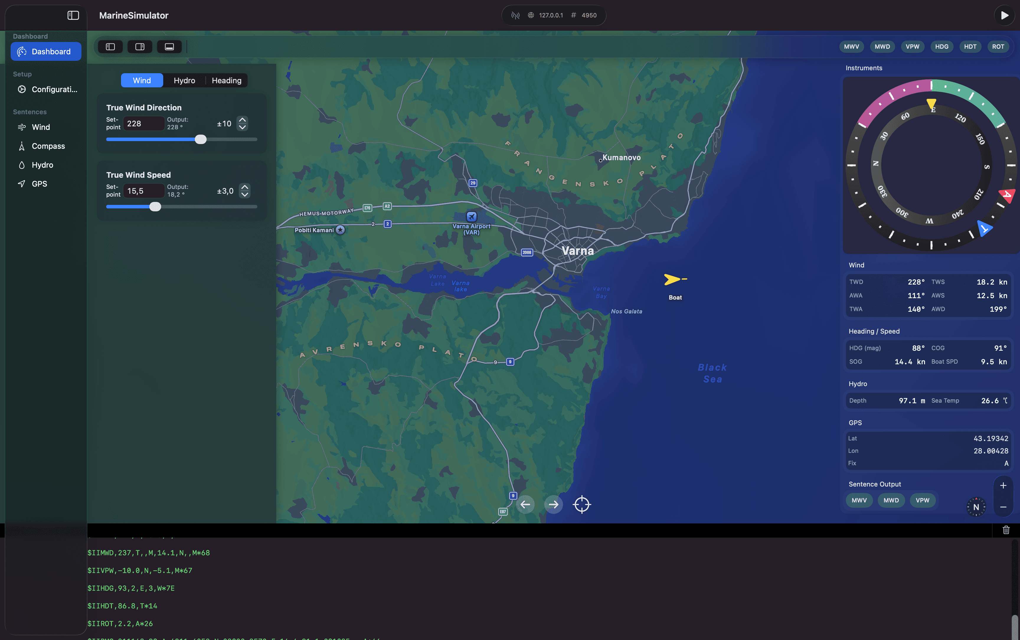This screenshot has height=640, width=1020.
Task: Toggle the HDT sentence output
Action: 970,47
